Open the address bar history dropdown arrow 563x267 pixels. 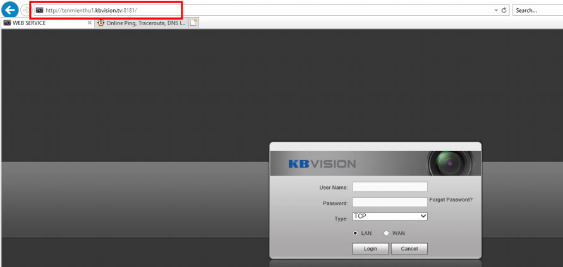(x=496, y=10)
